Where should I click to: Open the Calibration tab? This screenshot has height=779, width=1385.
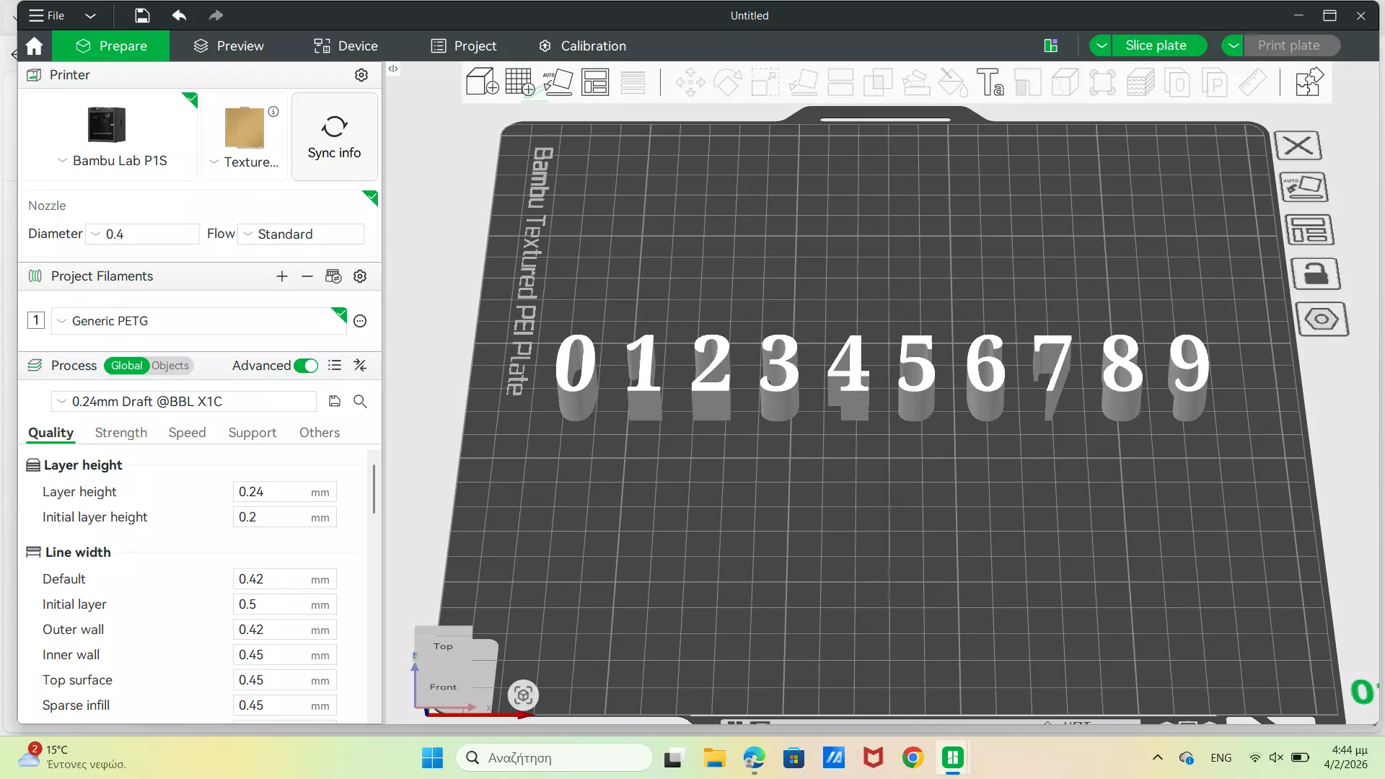(582, 45)
